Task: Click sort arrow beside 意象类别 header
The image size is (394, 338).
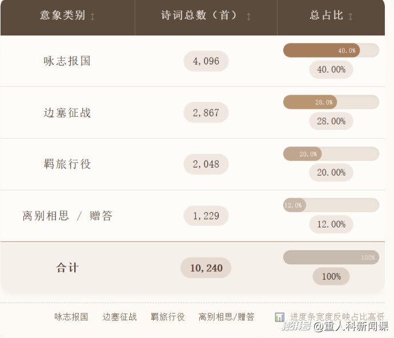Action: [x=93, y=17]
